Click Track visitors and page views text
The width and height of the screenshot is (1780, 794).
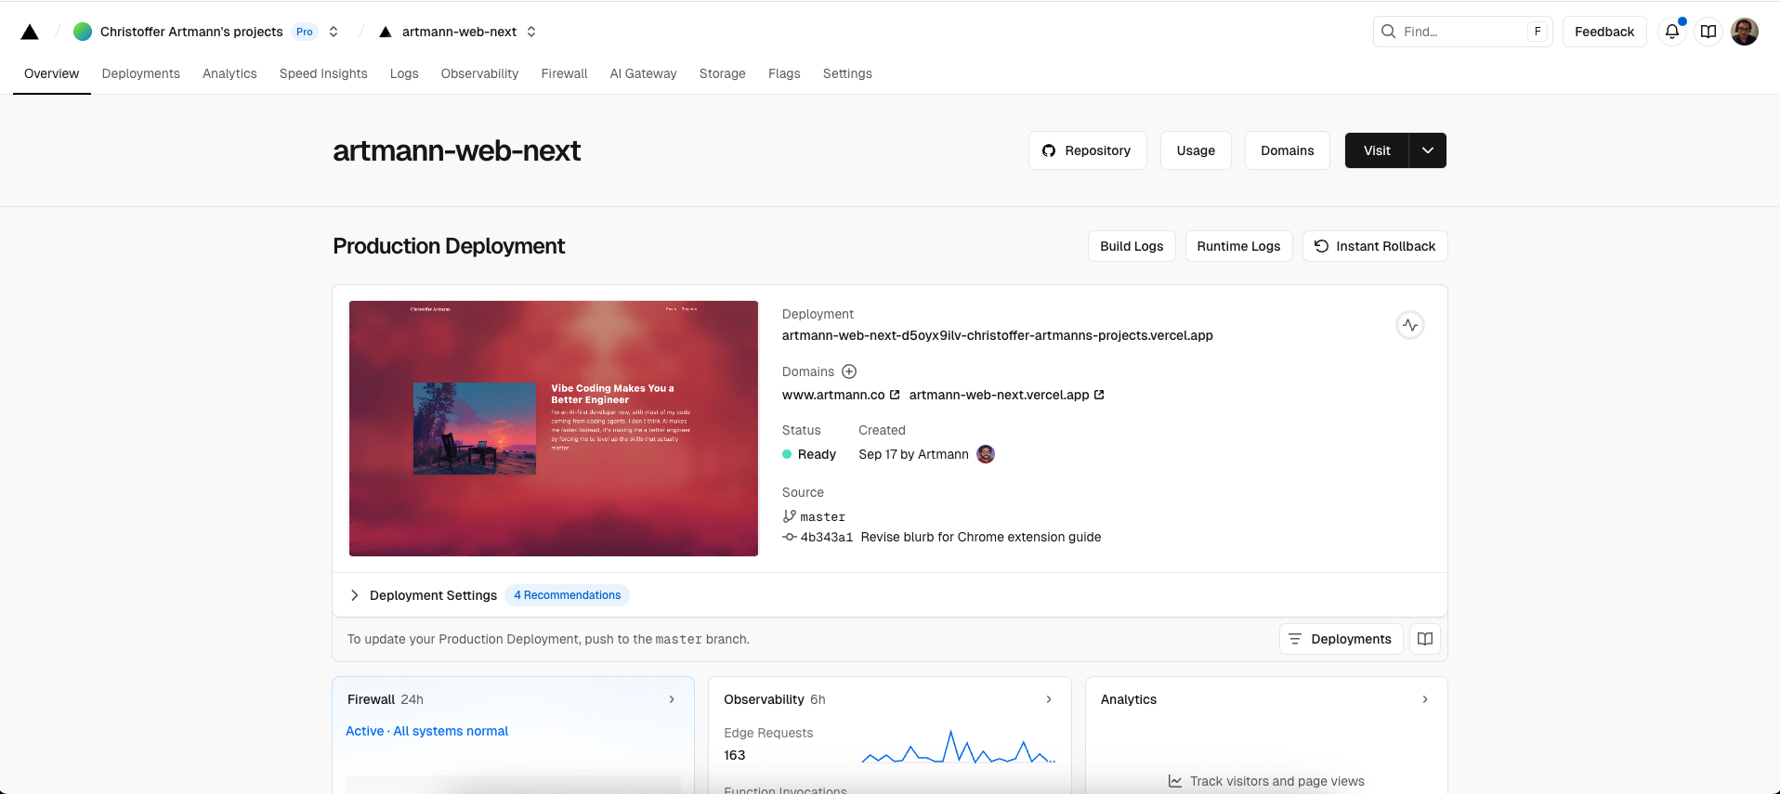point(1277,781)
